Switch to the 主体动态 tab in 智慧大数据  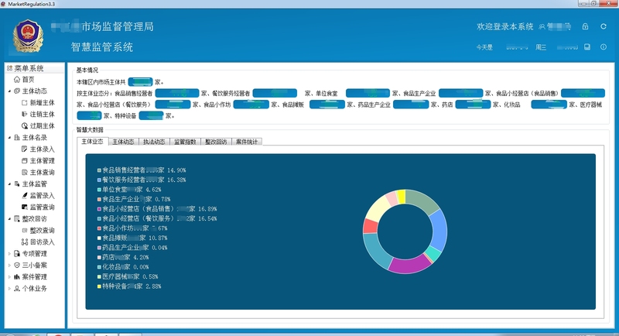(x=123, y=142)
